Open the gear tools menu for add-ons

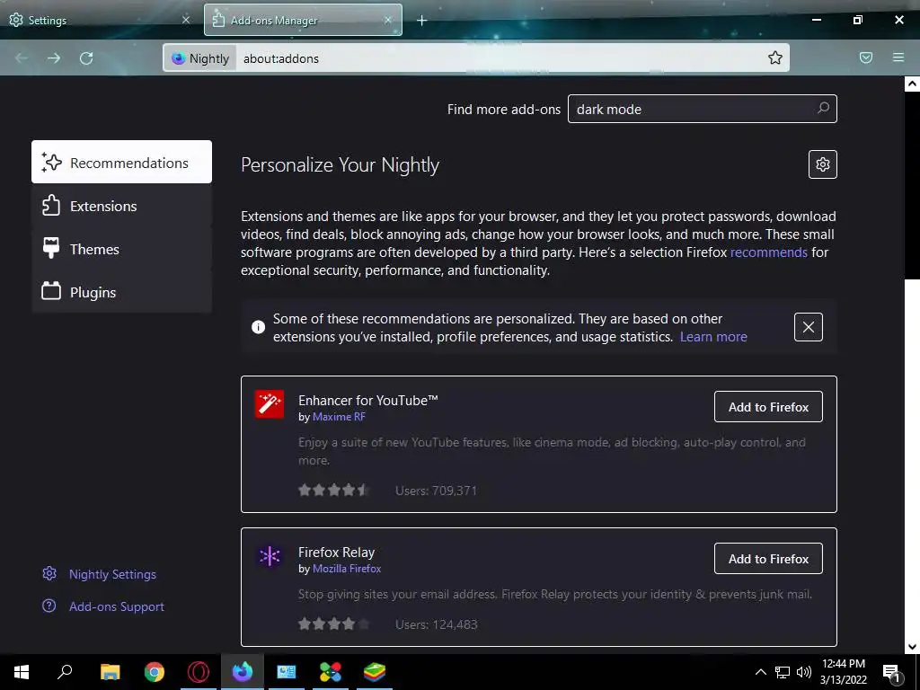823,164
